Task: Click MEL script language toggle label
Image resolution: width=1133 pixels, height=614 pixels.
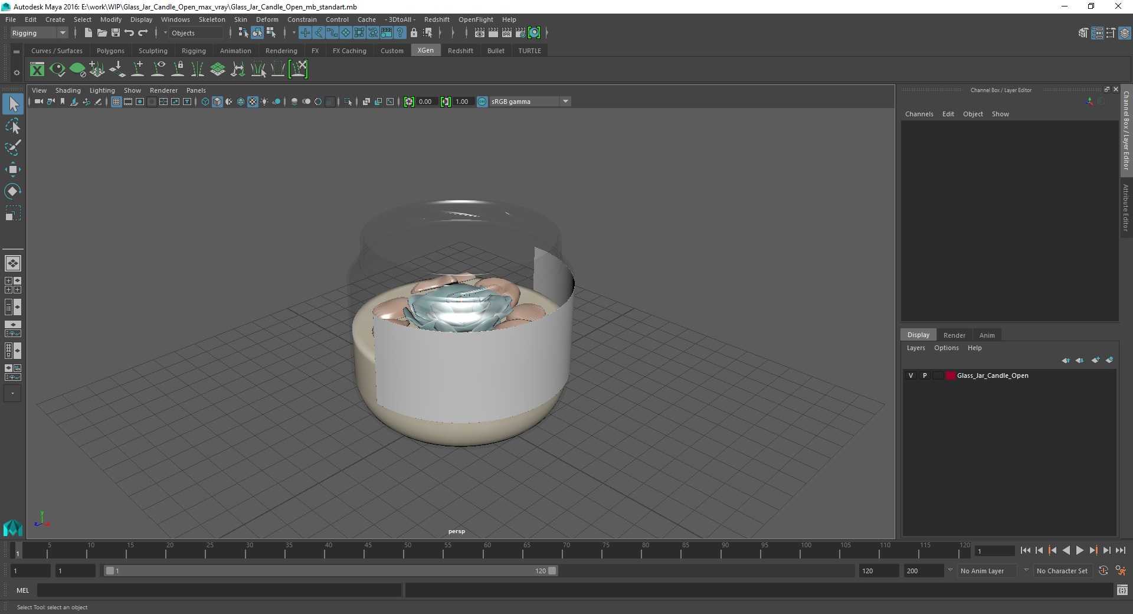Action: (x=22, y=590)
